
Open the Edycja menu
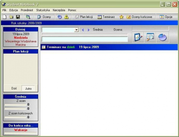pos(14,10)
